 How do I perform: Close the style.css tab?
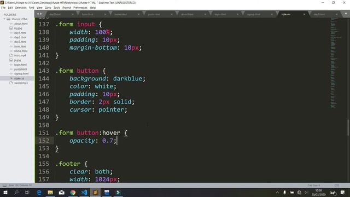tap(304, 14)
